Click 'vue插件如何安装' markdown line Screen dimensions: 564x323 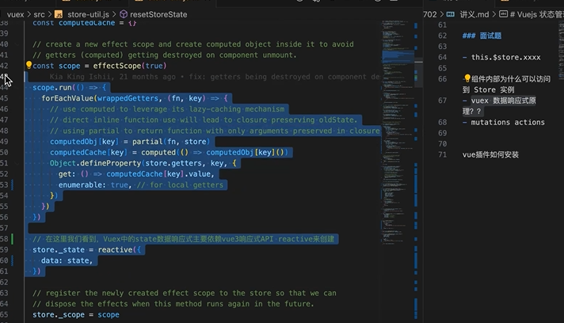[490, 154]
